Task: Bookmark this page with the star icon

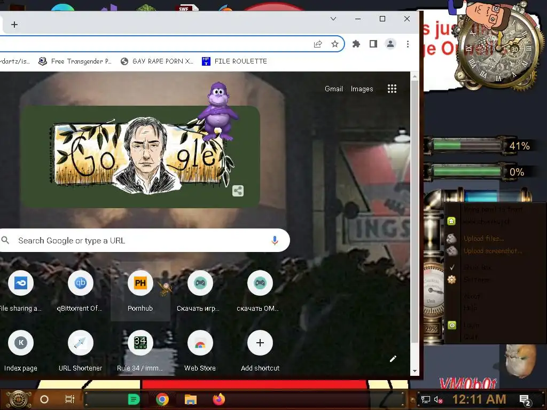Action: pos(335,44)
